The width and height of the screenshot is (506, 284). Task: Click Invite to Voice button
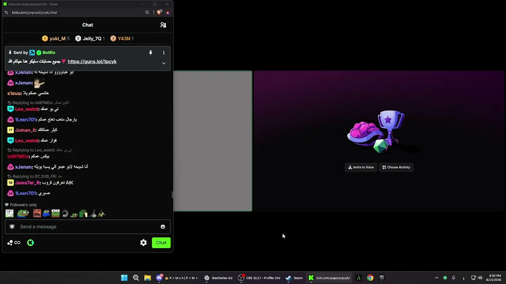(x=361, y=167)
